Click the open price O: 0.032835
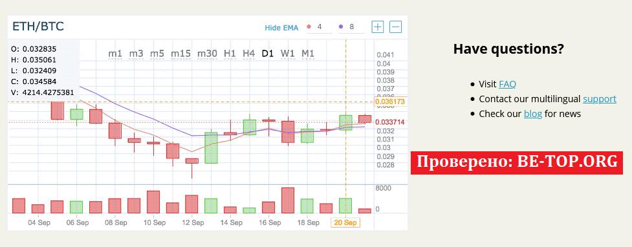This screenshot has width=632, height=247. coord(34,49)
